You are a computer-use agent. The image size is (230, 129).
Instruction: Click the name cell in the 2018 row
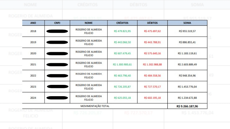click(x=89, y=31)
